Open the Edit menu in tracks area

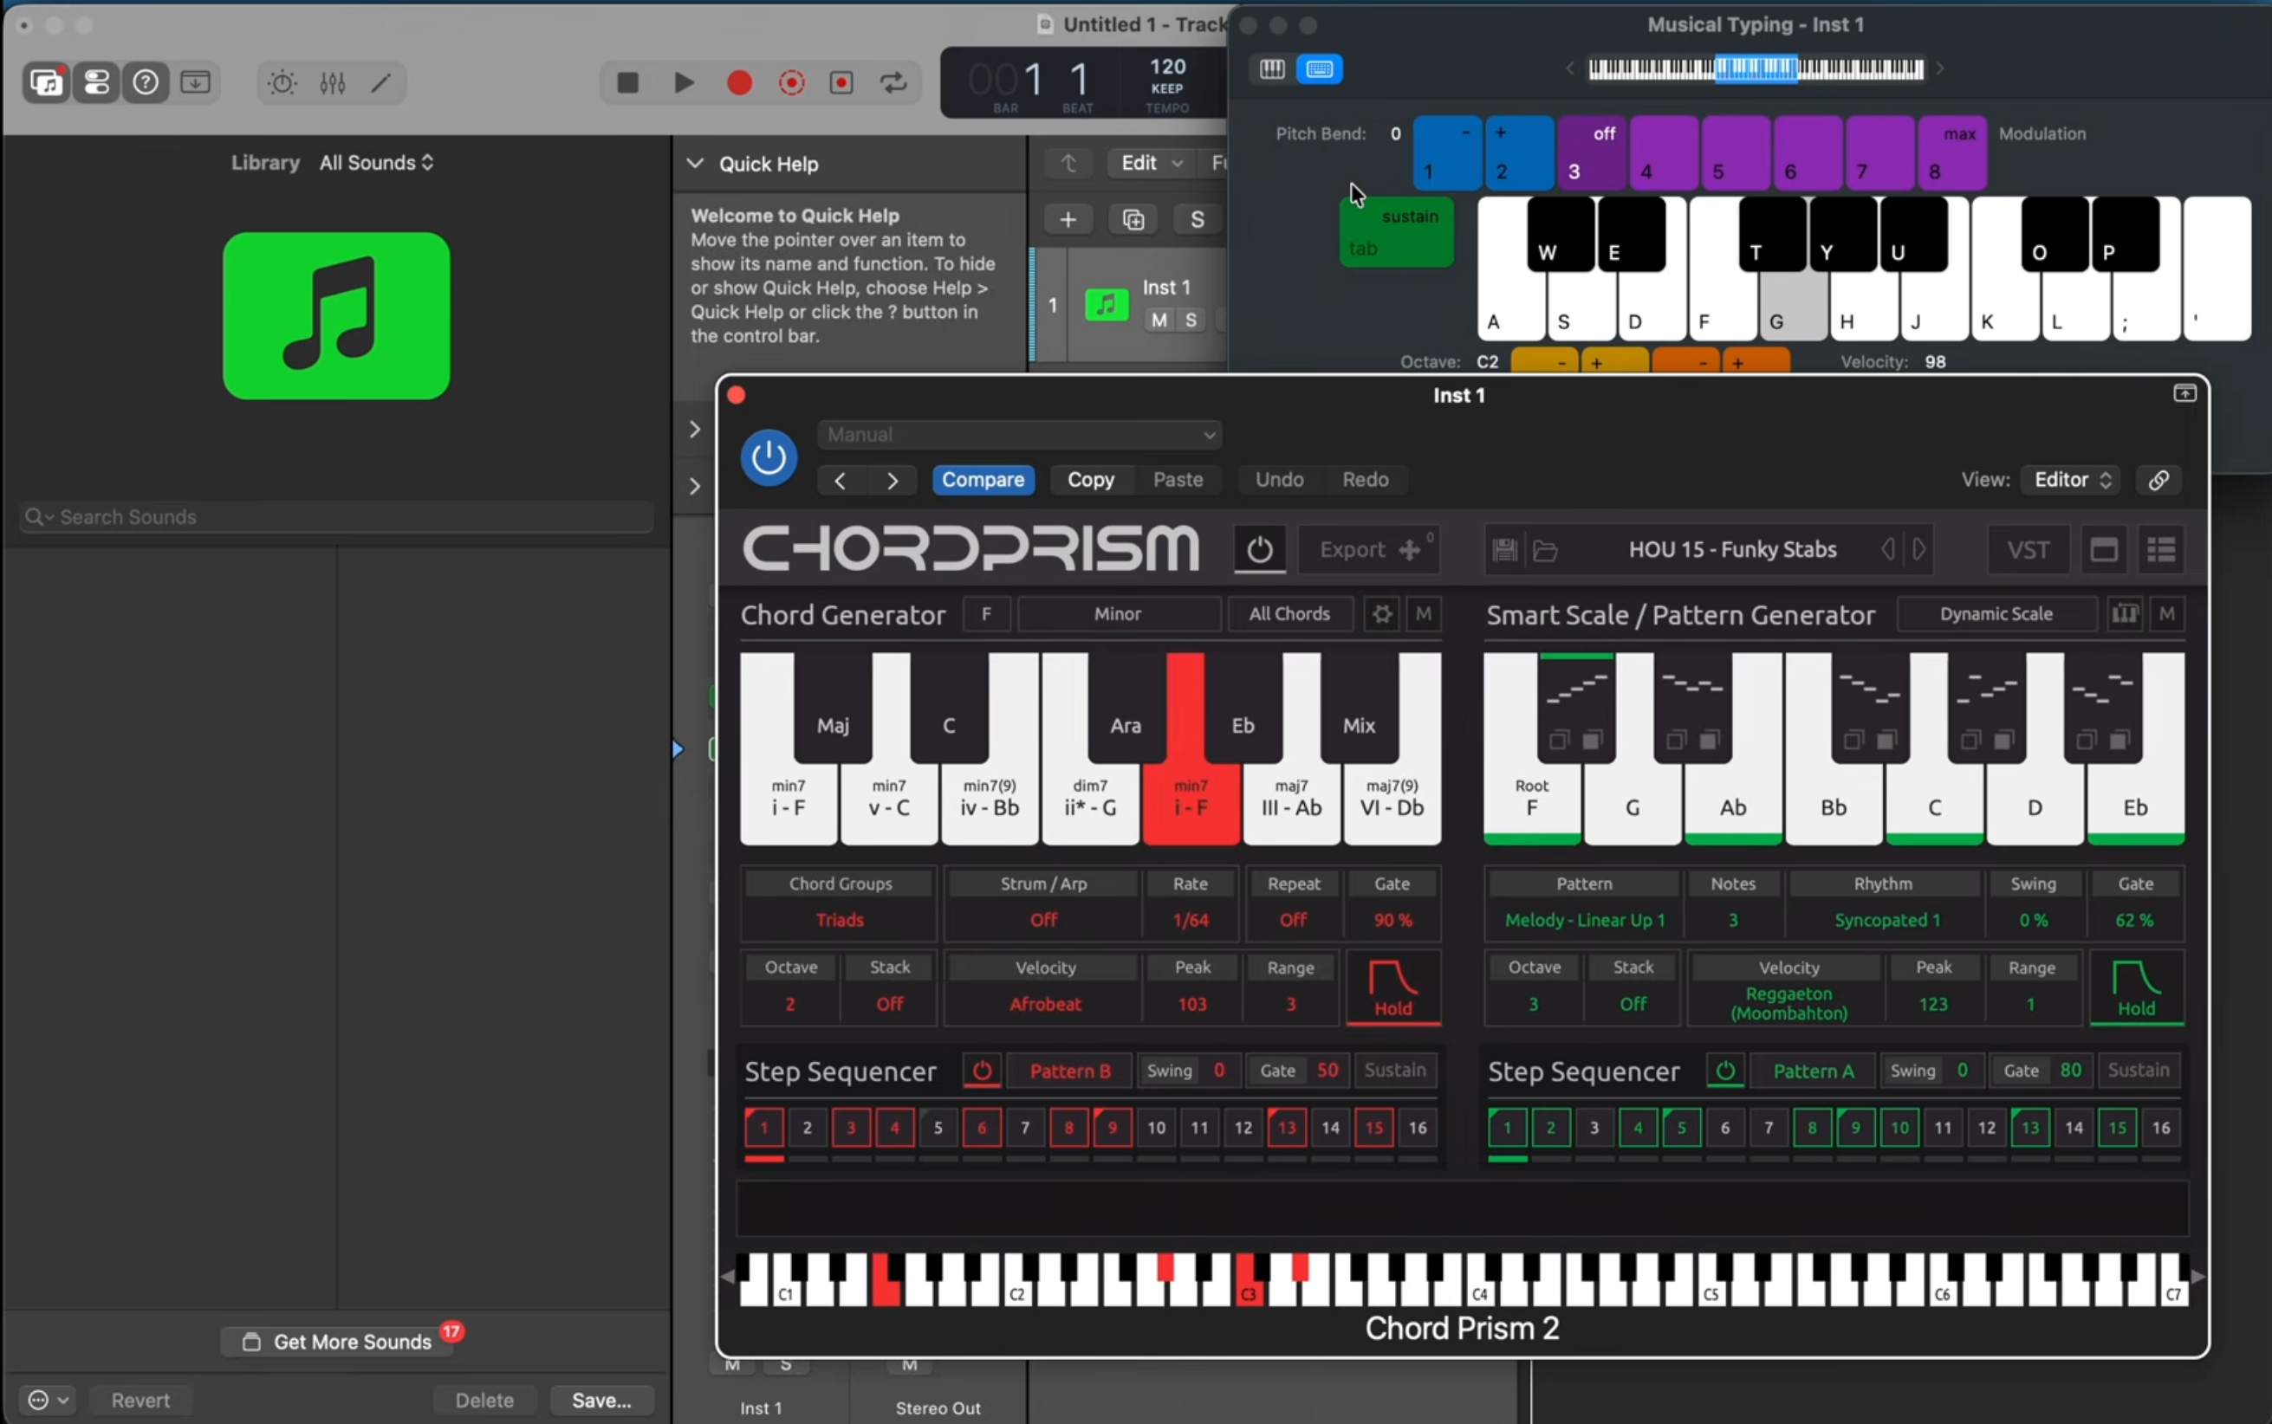pos(1151,164)
